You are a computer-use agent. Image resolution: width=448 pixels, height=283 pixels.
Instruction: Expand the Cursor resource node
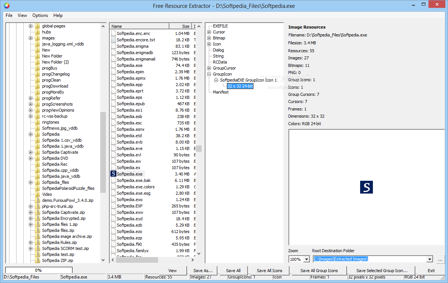pos(209,32)
